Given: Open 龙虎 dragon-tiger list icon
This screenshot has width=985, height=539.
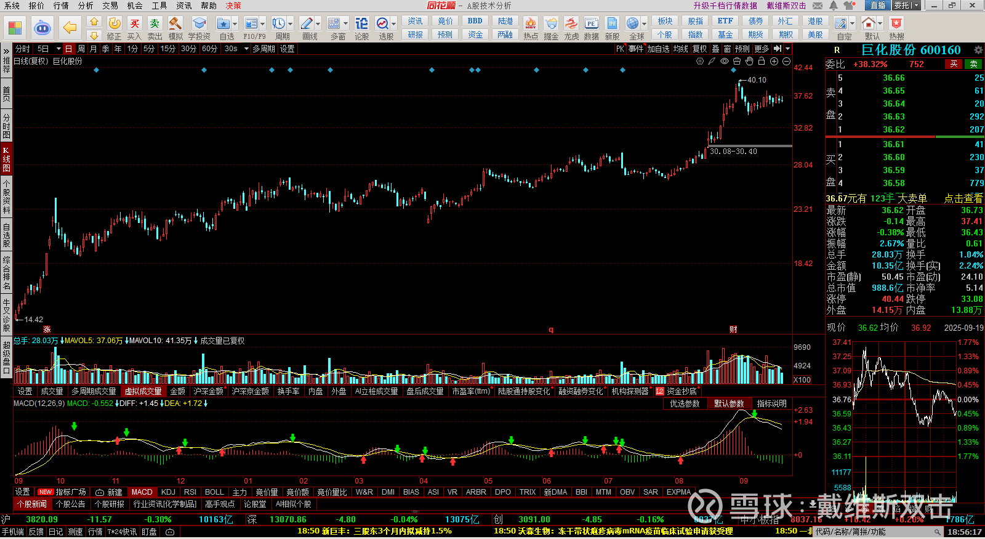Looking at the screenshot, I should [x=571, y=28].
